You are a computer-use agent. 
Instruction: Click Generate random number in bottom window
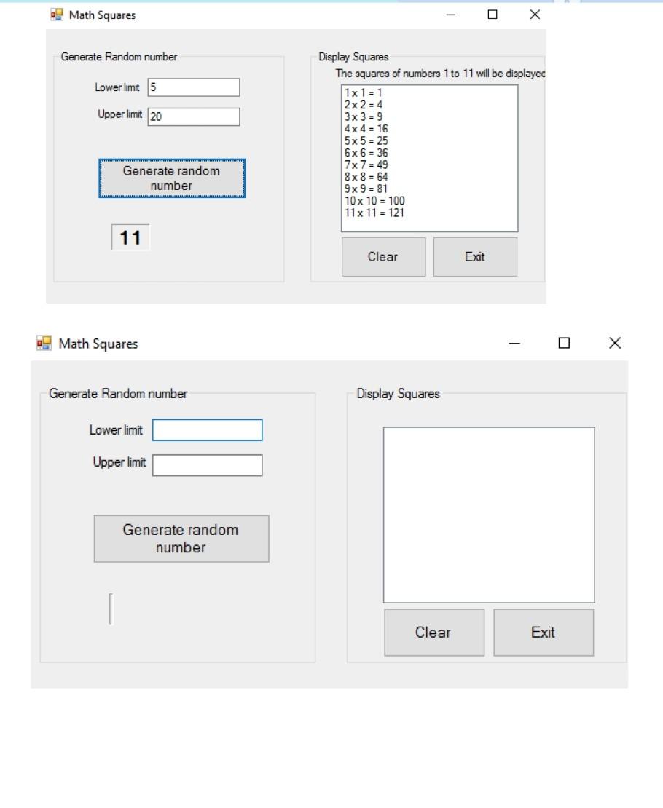pyautogui.click(x=181, y=539)
